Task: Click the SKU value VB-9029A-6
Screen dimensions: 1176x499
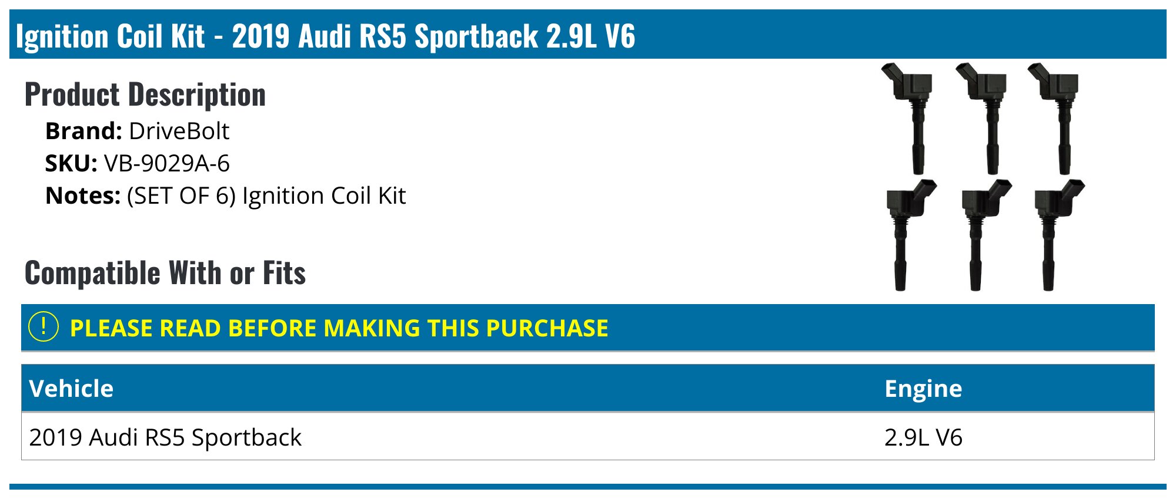Action: (166, 163)
